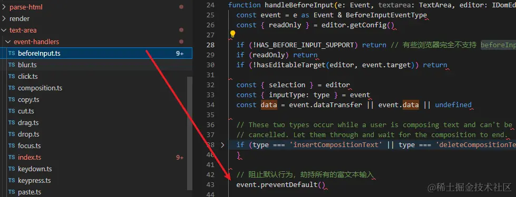The width and height of the screenshot is (516, 197).
Task: Click the TS icon beside keydown.ts
Action: pyautogui.click(x=12, y=169)
